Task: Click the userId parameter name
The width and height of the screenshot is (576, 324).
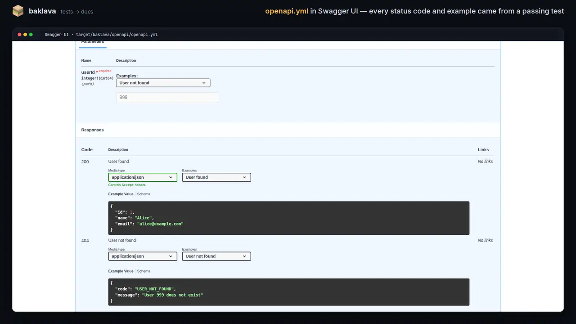Action: (x=88, y=72)
